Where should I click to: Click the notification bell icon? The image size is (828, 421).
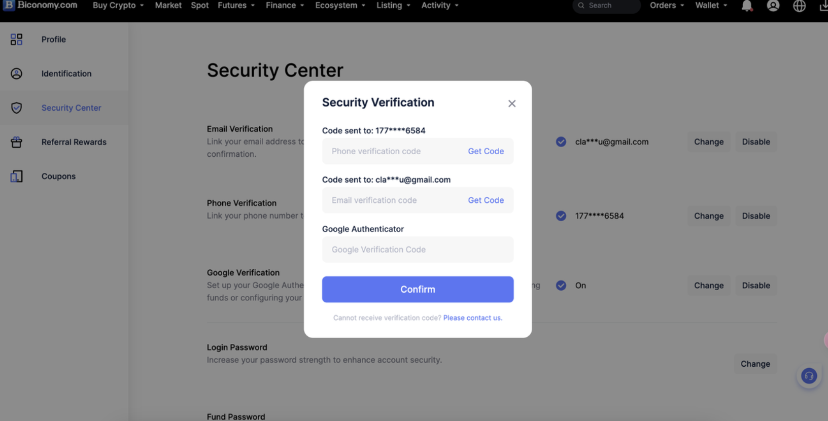pos(746,6)
